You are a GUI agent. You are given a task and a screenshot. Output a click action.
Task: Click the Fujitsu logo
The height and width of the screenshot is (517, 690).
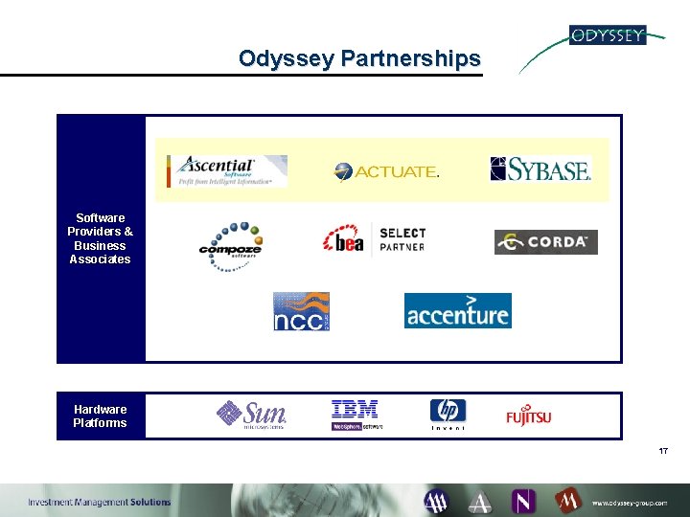[528, 416]
